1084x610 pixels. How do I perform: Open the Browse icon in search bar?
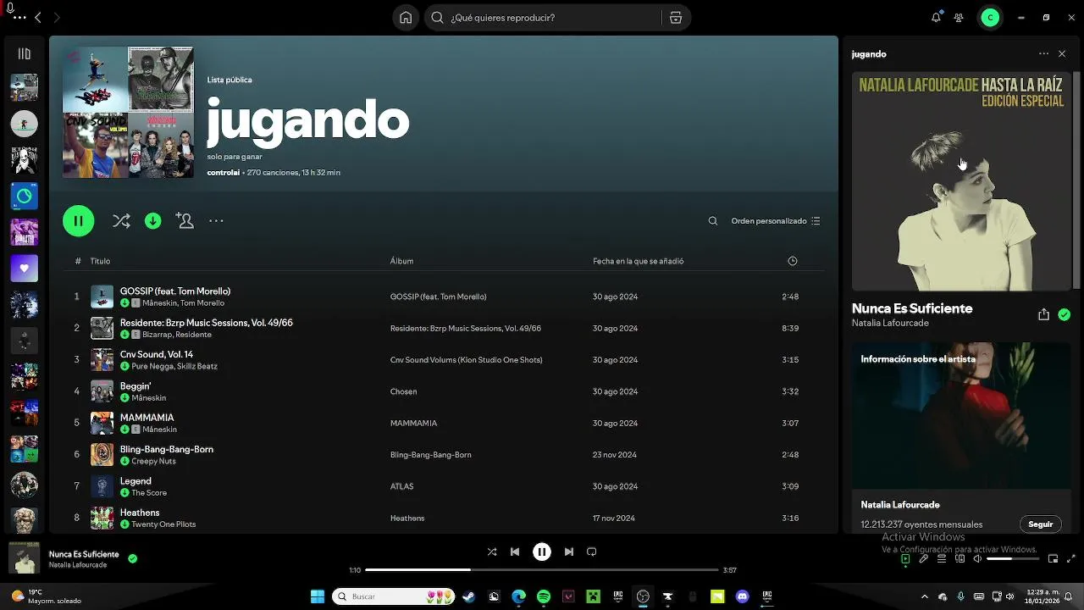(675, 18)
